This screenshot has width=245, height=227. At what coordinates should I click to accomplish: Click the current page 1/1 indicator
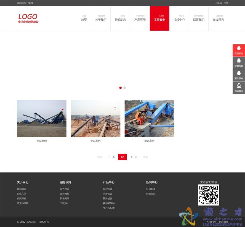coord(122,157)
